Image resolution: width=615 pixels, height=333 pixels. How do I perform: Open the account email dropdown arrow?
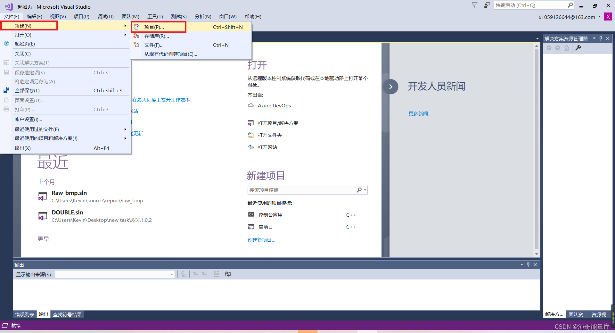[600, 17]
